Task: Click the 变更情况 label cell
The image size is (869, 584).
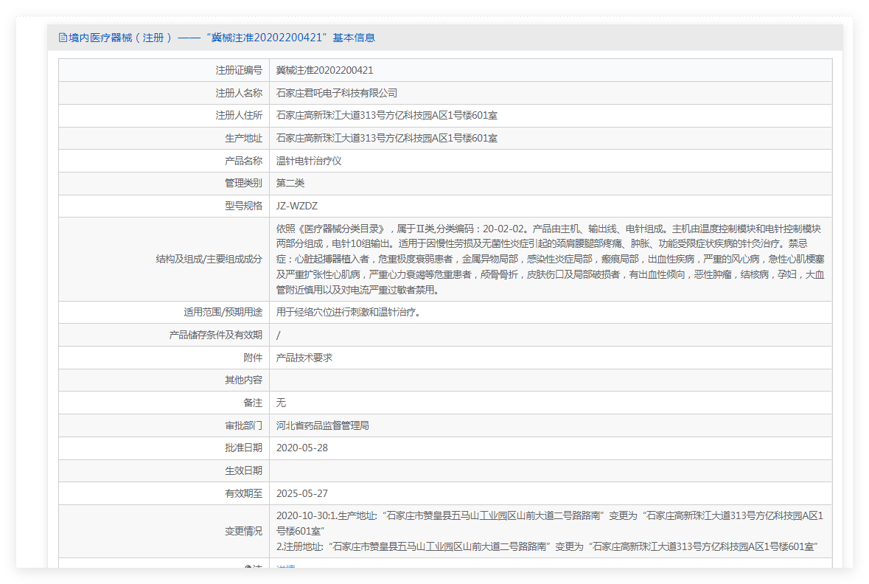Action: (164, 532)
